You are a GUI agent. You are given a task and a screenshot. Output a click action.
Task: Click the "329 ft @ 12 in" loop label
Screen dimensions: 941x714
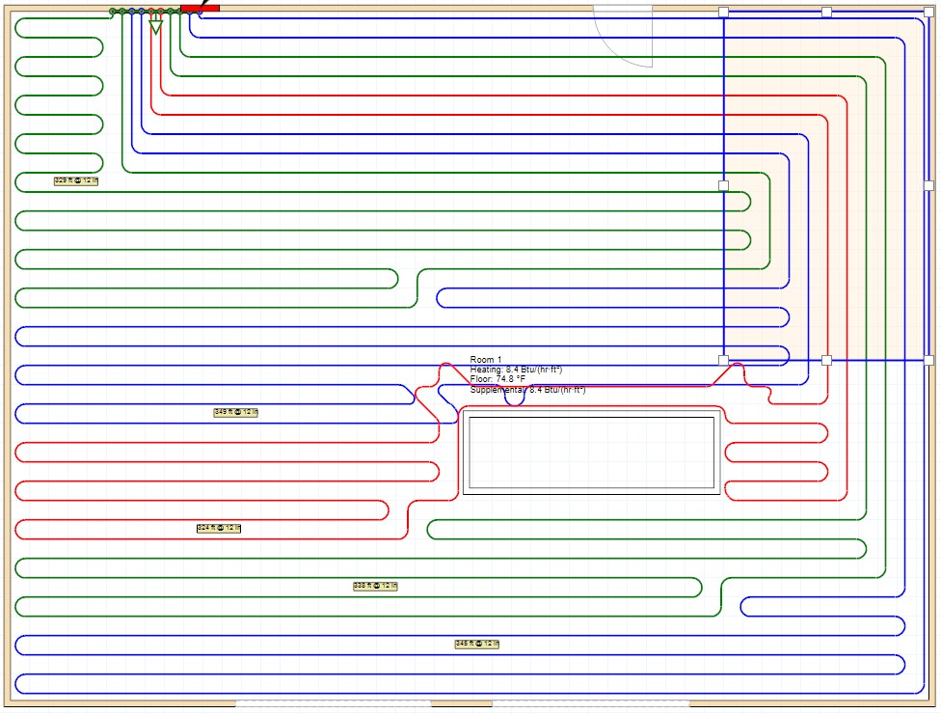(x=76, y=180)
